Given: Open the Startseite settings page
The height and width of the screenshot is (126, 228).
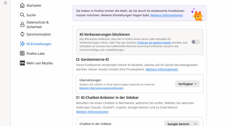Looking at the screenshot, I should (34, 5).
